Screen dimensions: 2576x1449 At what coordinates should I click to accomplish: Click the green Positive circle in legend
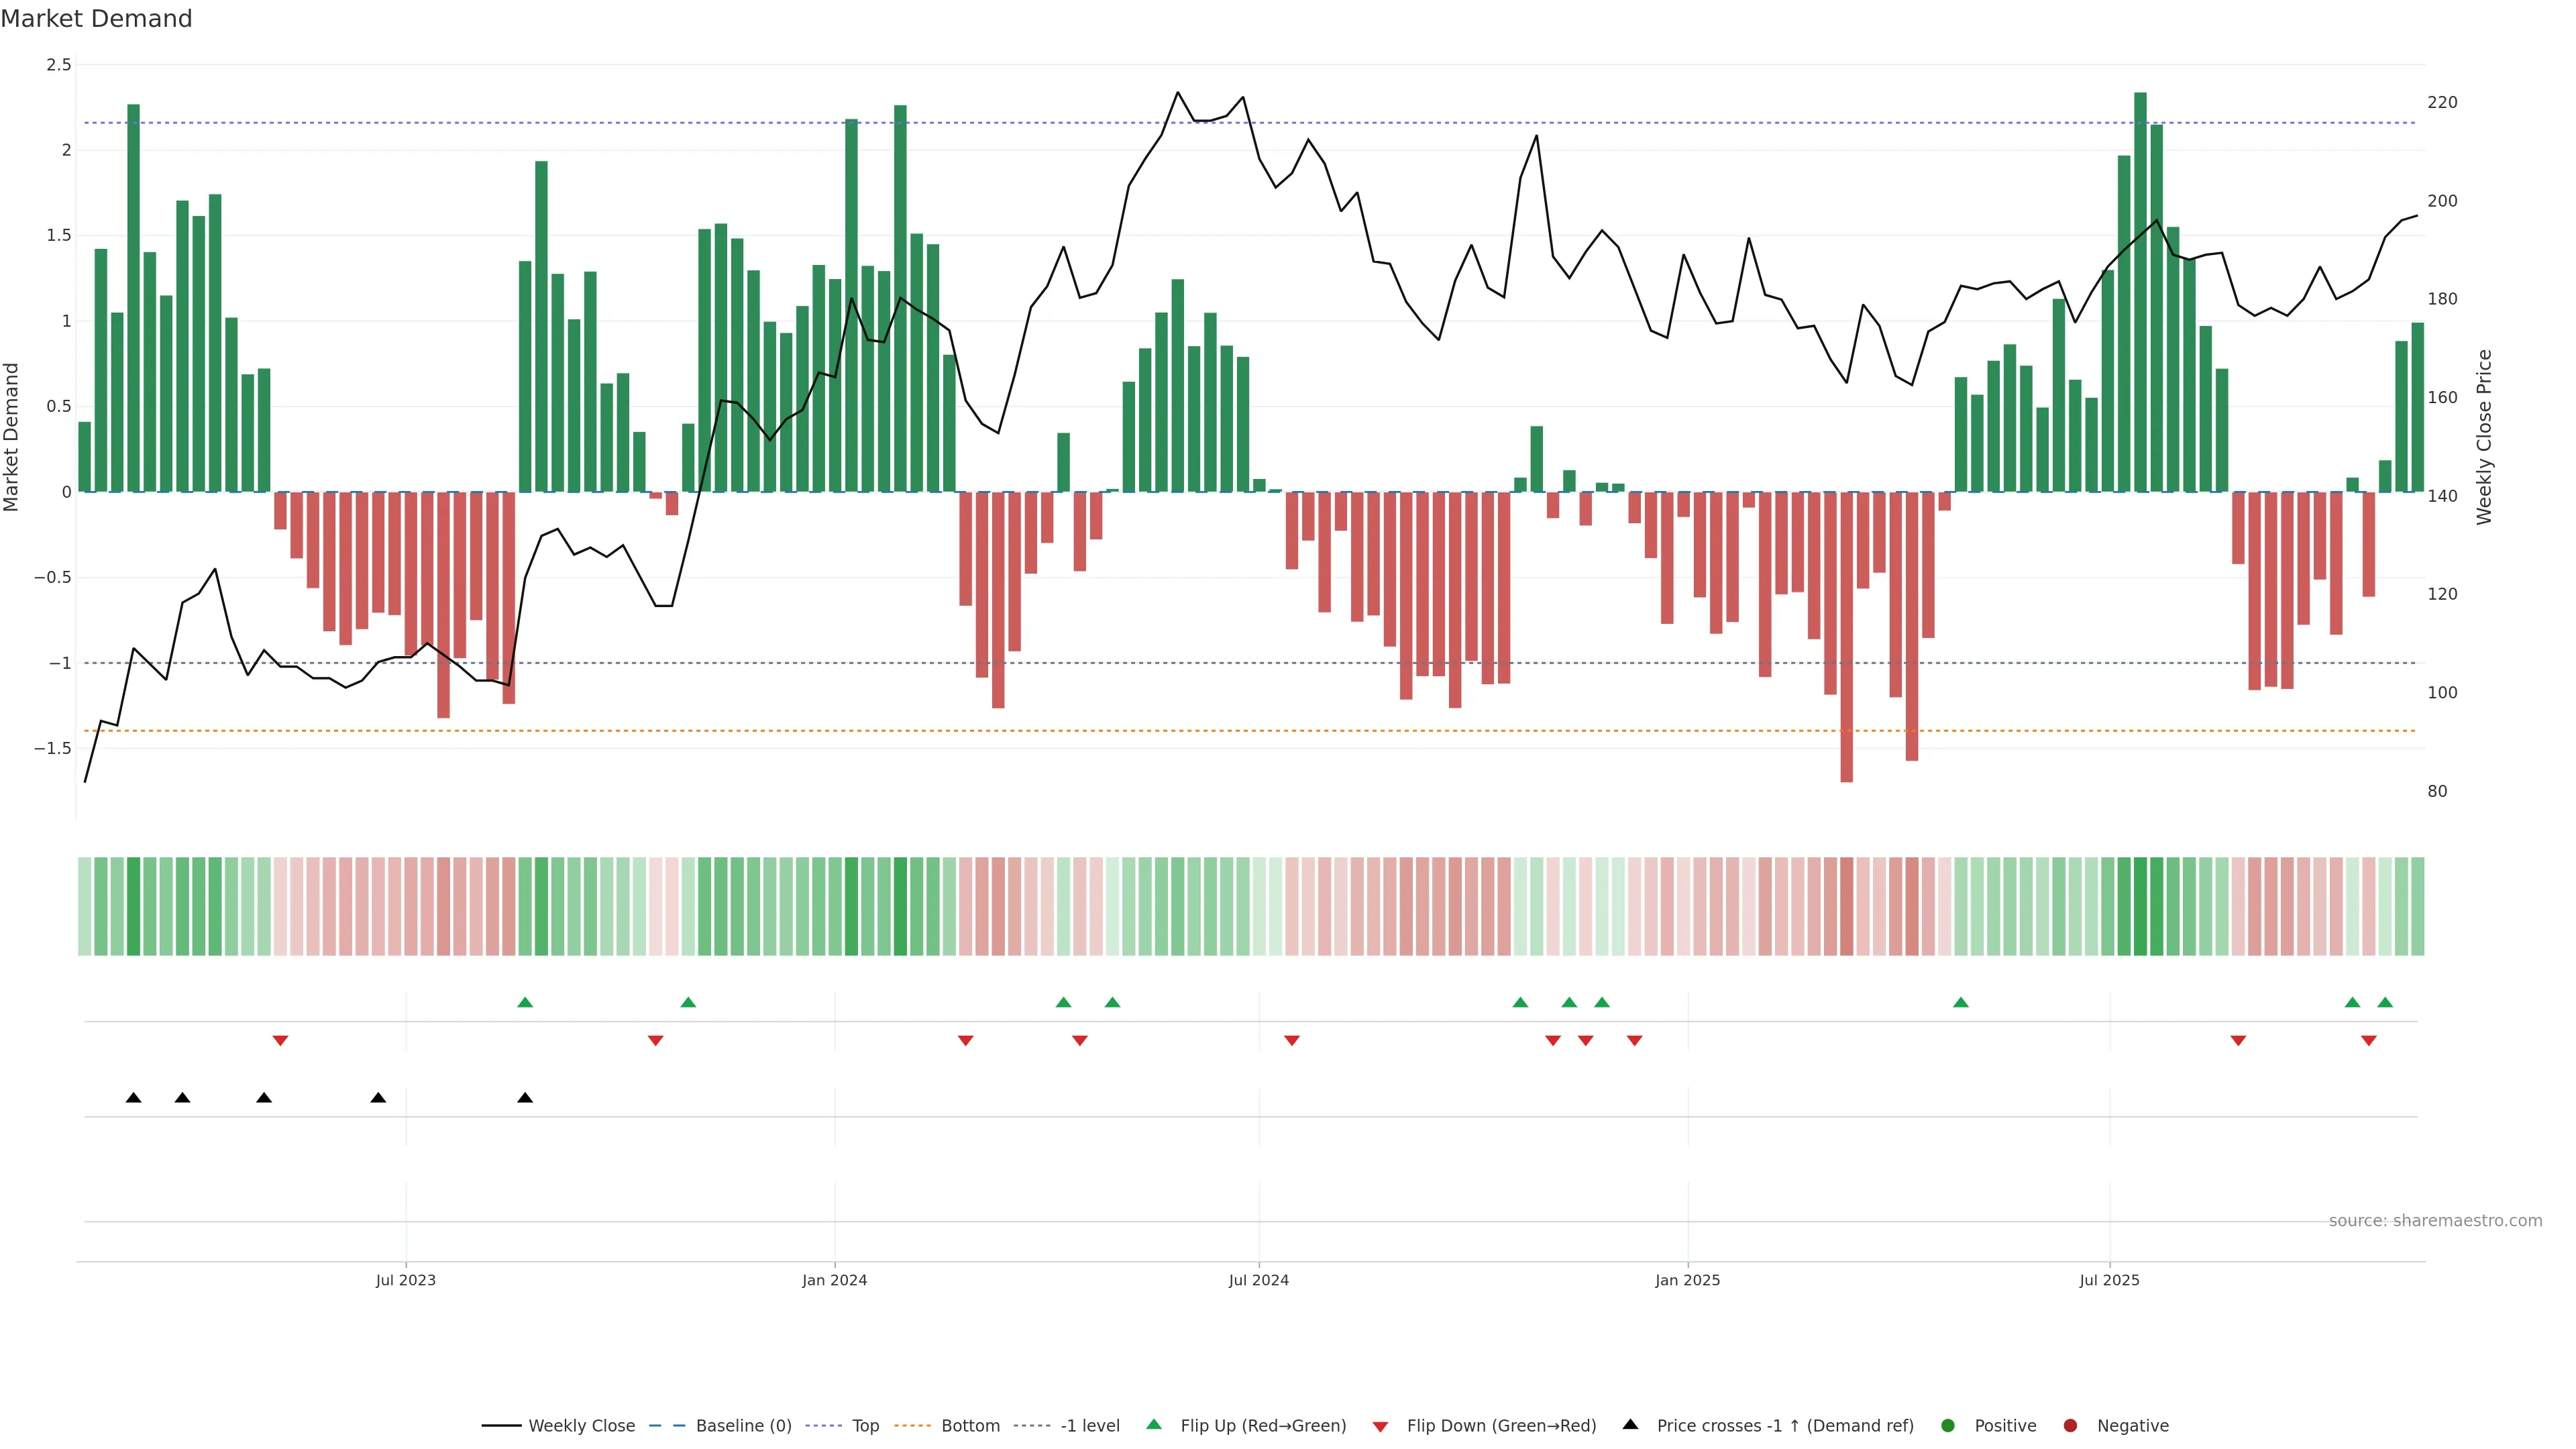[1948, 1426]
